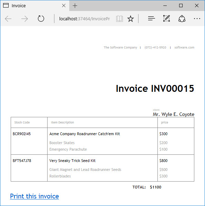
Task: Maximize the browser window
Action: 181,6
